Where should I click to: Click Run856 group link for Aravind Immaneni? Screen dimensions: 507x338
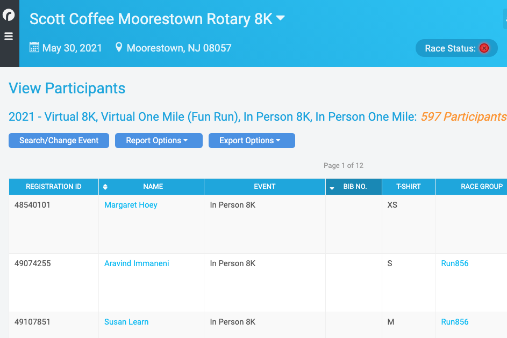point(455,263)
